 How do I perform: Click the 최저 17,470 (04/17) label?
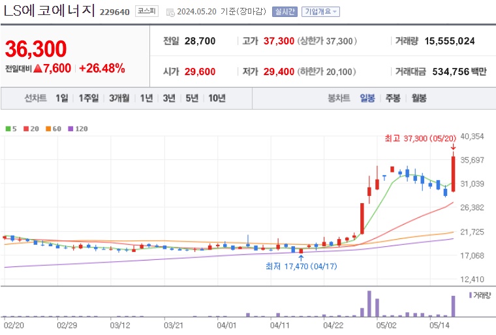click(301, 266)
